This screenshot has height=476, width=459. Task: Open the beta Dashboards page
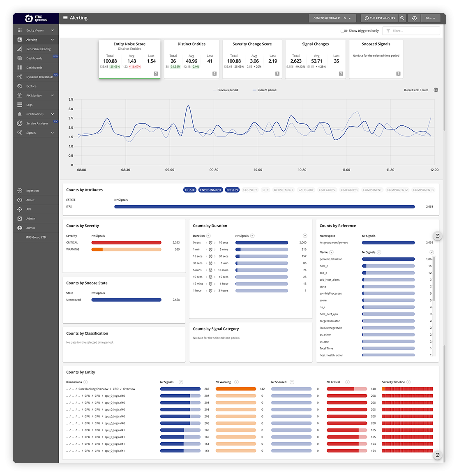click(35, 58)
